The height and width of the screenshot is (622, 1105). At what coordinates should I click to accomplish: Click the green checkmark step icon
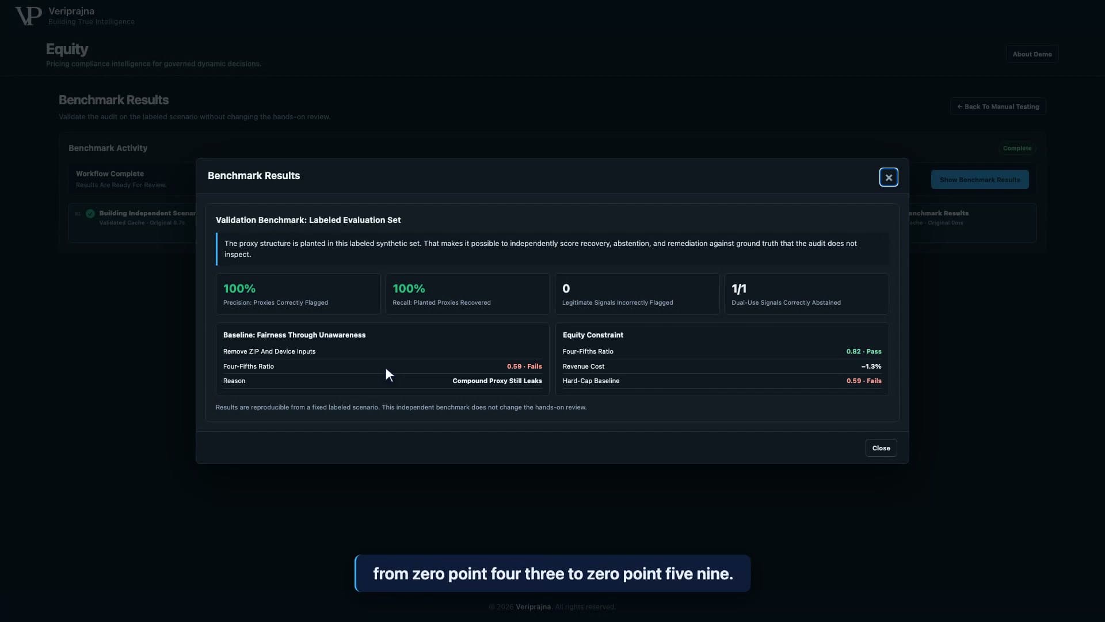tap(90, 214)
